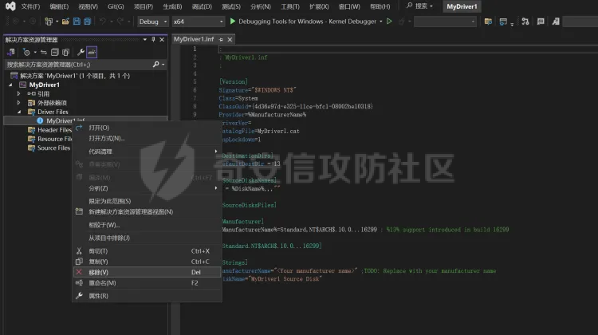Start debugging with the solid green play icon
This screenshot has width=598, height=335.
pyautogui.click(x=233, y=22)
